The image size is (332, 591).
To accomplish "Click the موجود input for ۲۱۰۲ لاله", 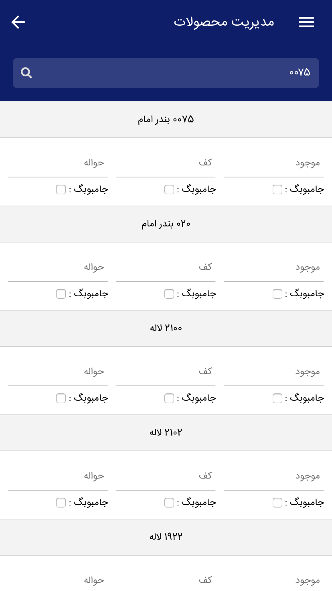I will point(274,476).
